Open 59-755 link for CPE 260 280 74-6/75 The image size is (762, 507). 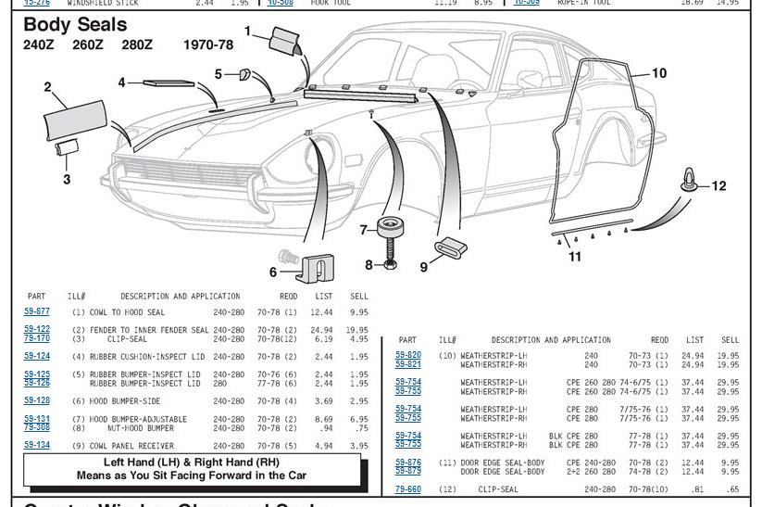click(x=408, y=391)
